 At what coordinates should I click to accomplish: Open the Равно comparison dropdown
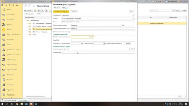coord(44,14)
